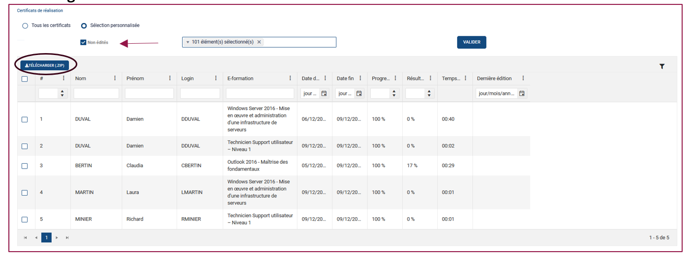Open the Date fin calendar picker

click(x=359, y=93)
